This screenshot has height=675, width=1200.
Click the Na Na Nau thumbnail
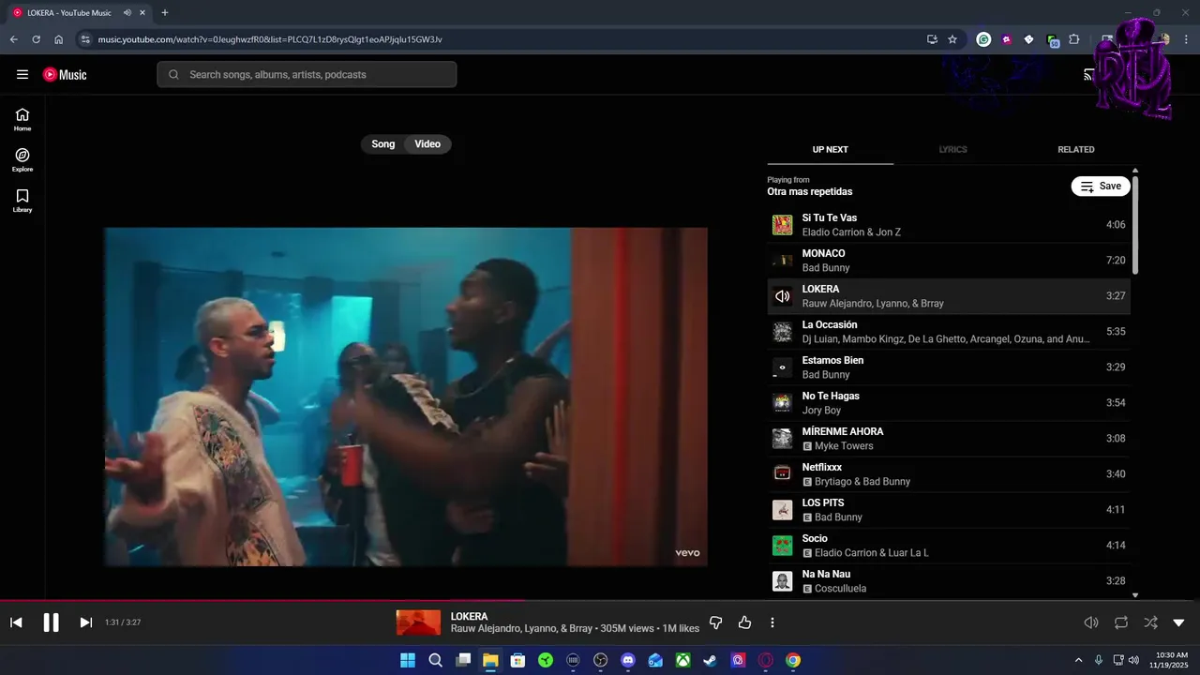tap(782, 581)
